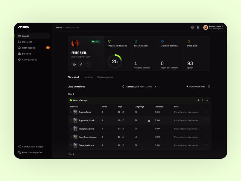Click Supino Reto exercise thumbnail
Screen dimensions: 241x181
point(75,112)
